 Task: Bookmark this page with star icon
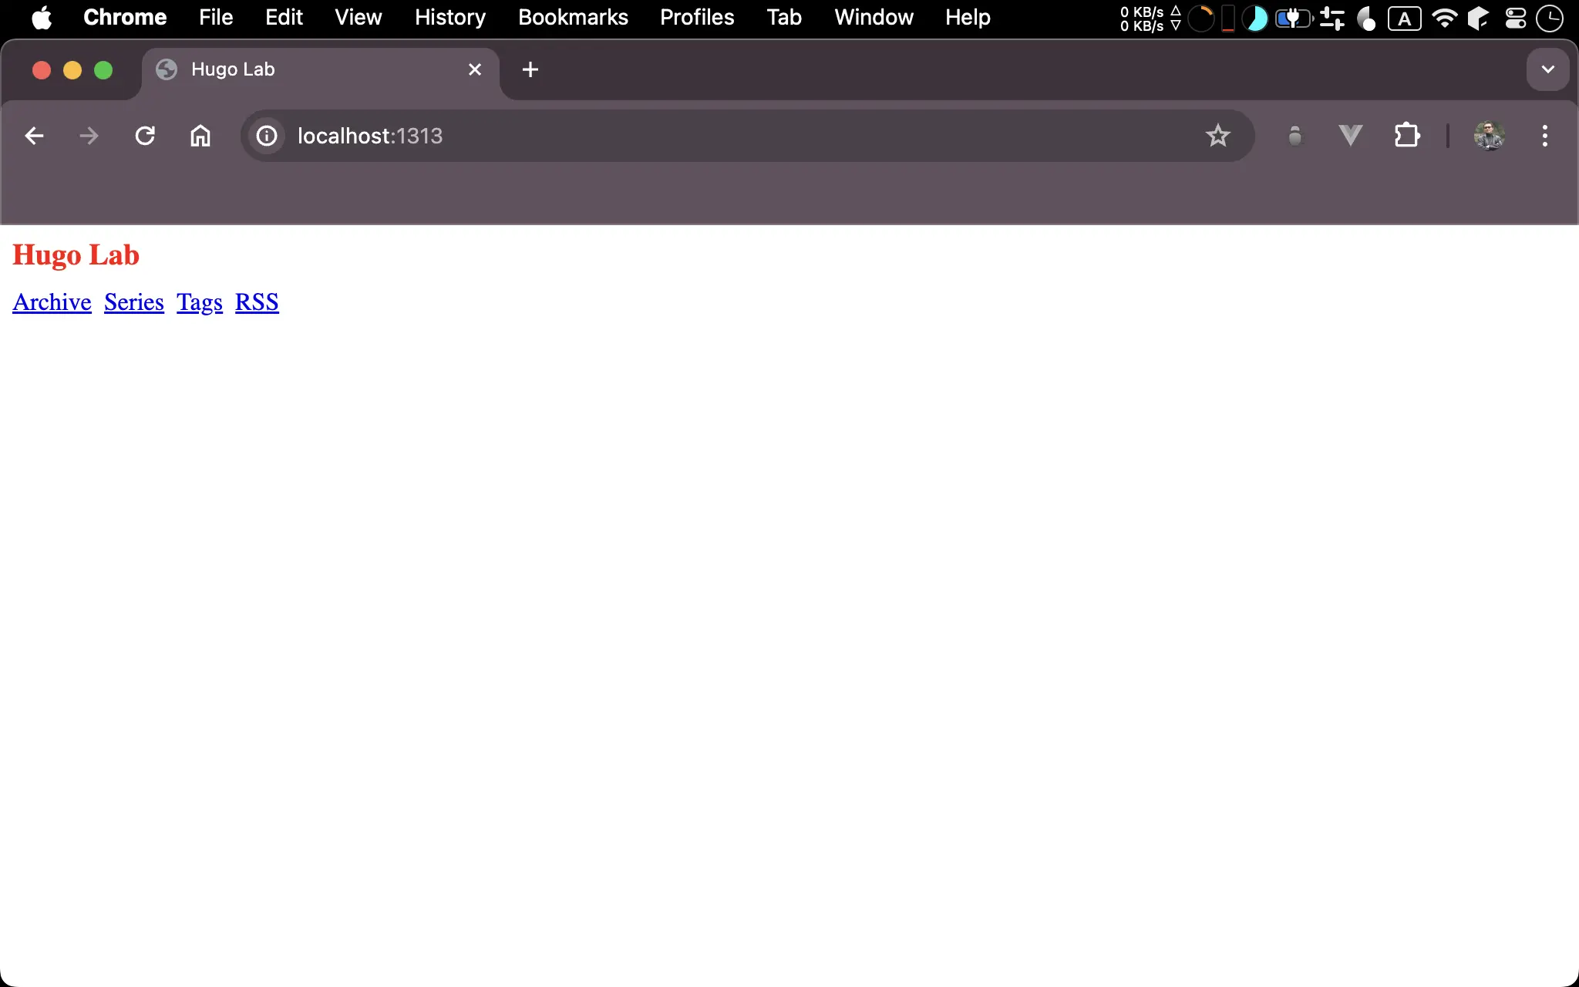pos(1217,136)
